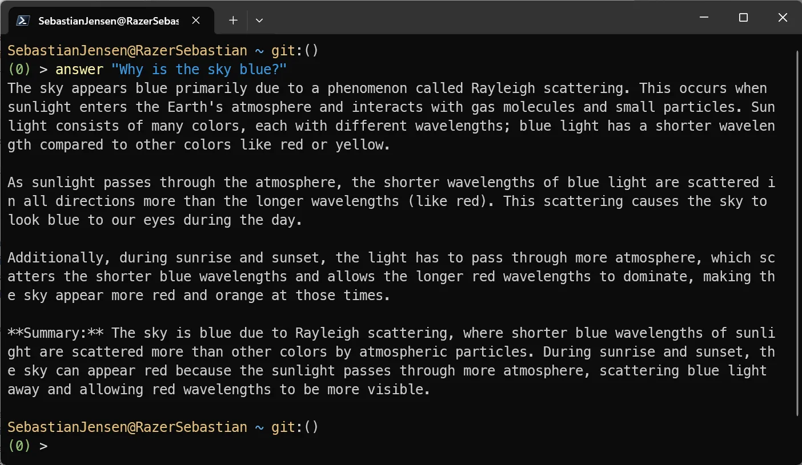Click "Rayleigh" in the first paragraph

click(503, 88)
